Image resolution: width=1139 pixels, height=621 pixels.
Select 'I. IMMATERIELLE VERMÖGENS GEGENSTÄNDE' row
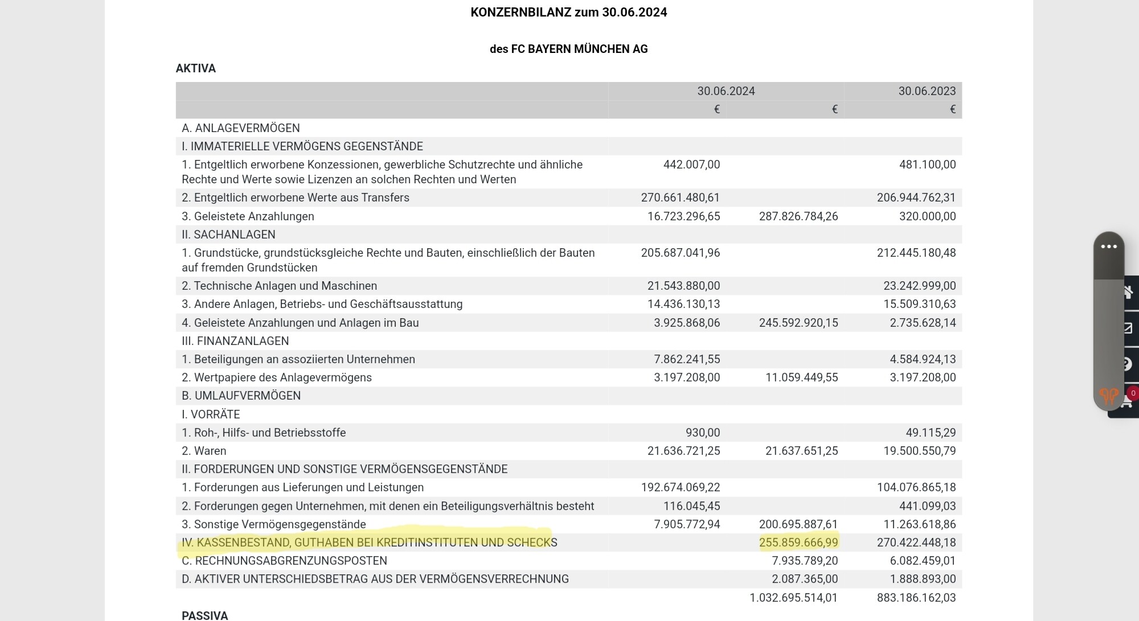click(x=568, y=146)
